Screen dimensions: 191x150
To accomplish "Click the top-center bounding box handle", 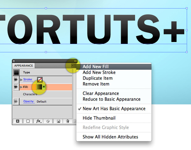I will 46,8.
